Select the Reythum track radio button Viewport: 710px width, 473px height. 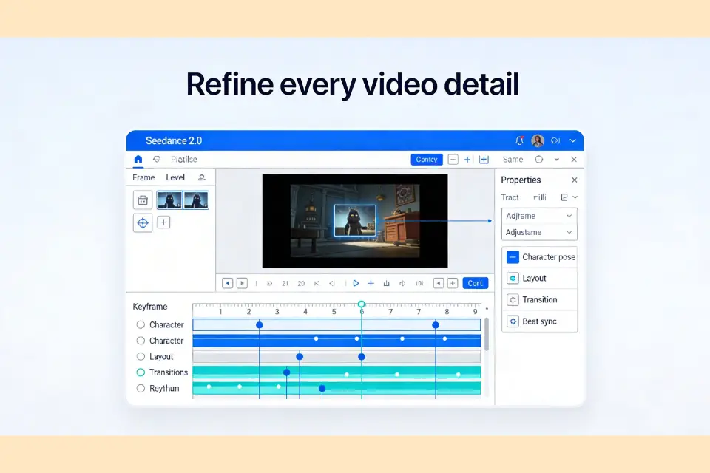click(x=141, y=388)
